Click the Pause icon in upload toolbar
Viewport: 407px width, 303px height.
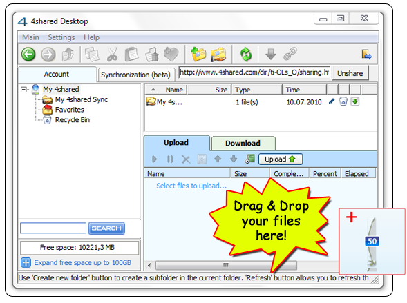[170, 159]
